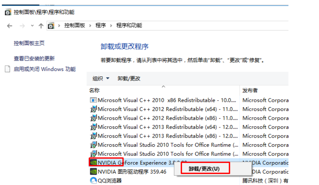Click icon of Visual C++ 2010 x86 Redistributable
Screen dimensions: 319x185
93,100
